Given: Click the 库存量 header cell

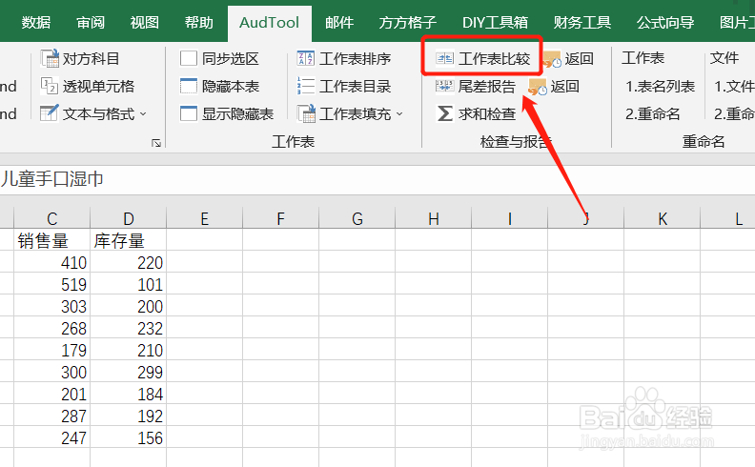Looking at the screenshot, I should tap(128, 240).
